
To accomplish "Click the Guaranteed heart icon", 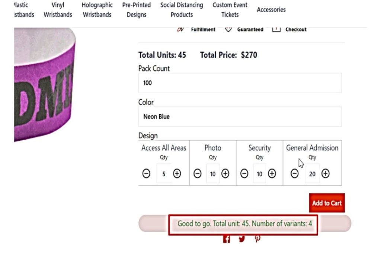I will [x=228, y=29].
